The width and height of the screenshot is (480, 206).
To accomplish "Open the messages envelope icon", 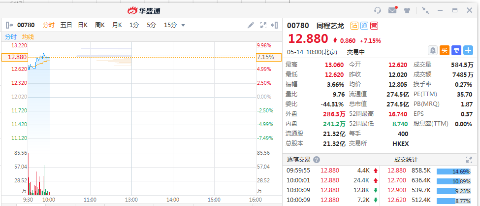I will (393, 10).
